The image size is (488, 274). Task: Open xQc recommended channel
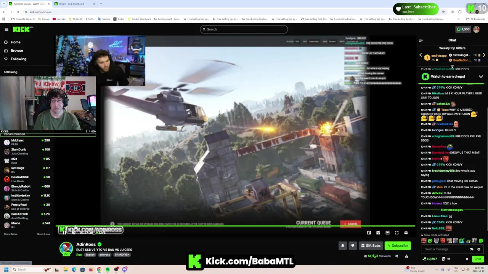pos(27,161)
